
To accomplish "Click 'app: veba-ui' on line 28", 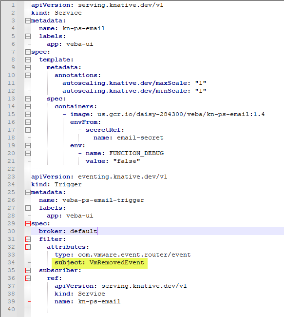I will click(70, 216).
